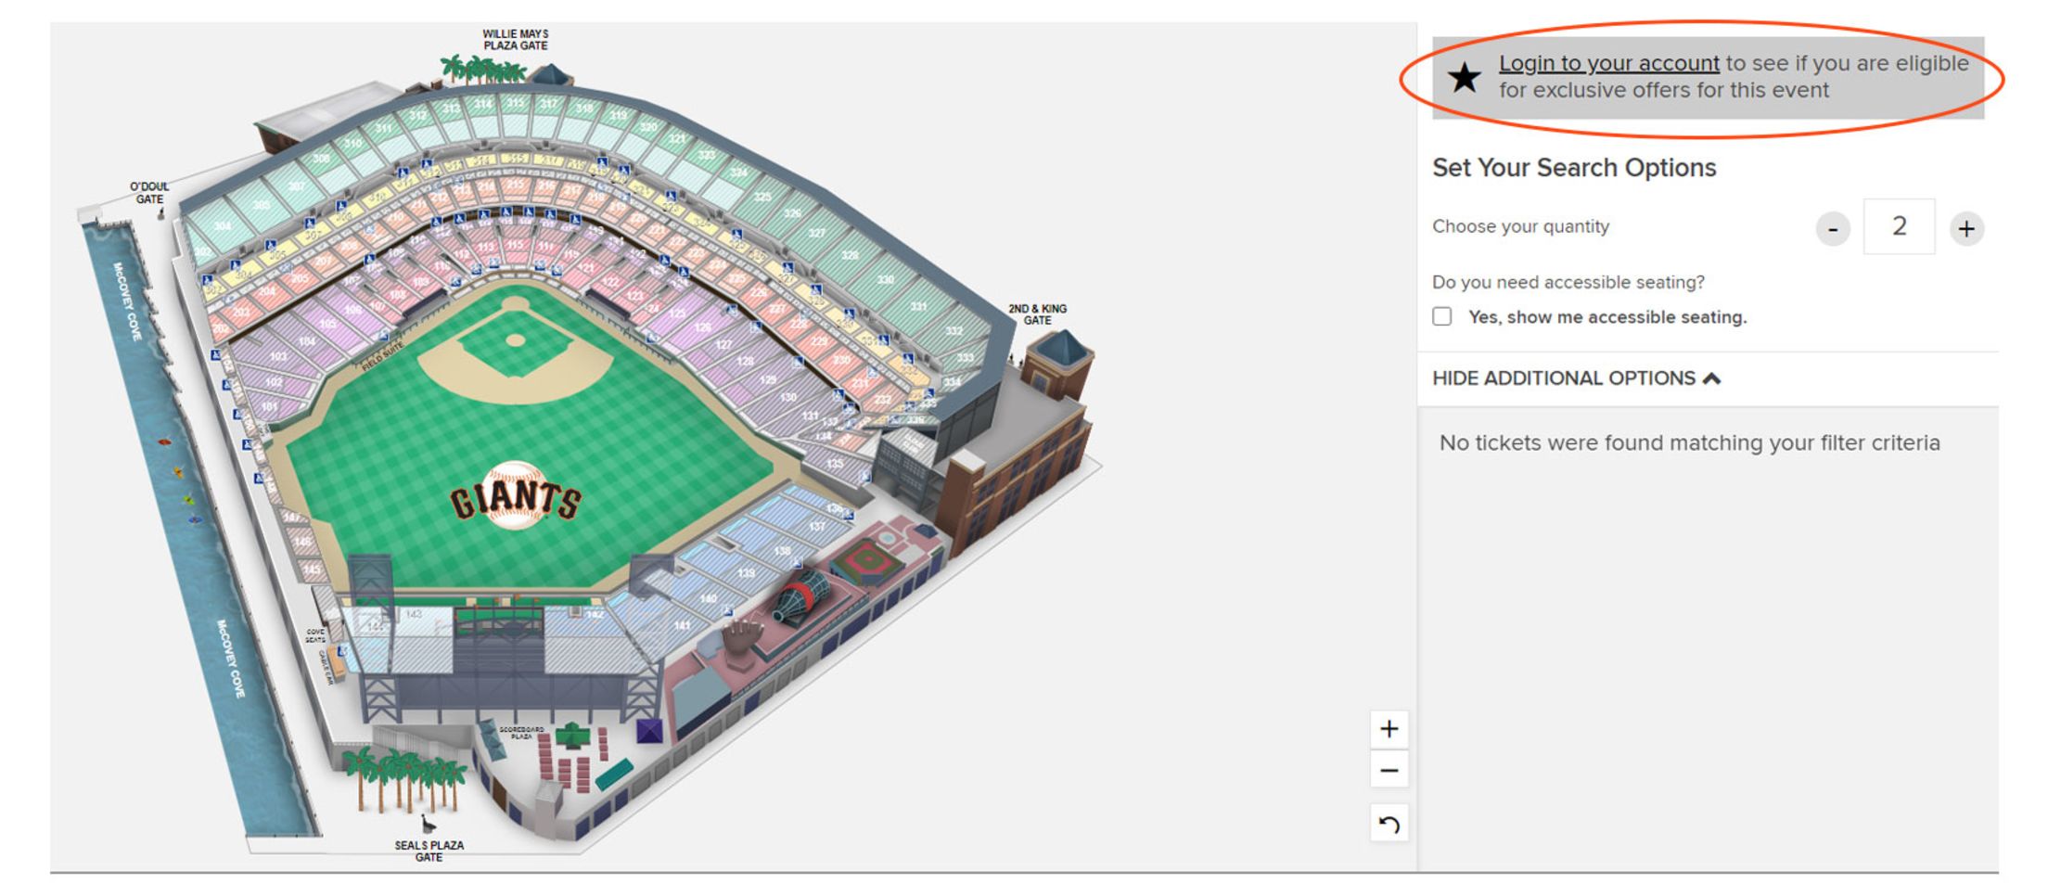The height and width of the screenshot is (896, 2048).
Task: Choose bleacher section 139
Action: [746, 573]
